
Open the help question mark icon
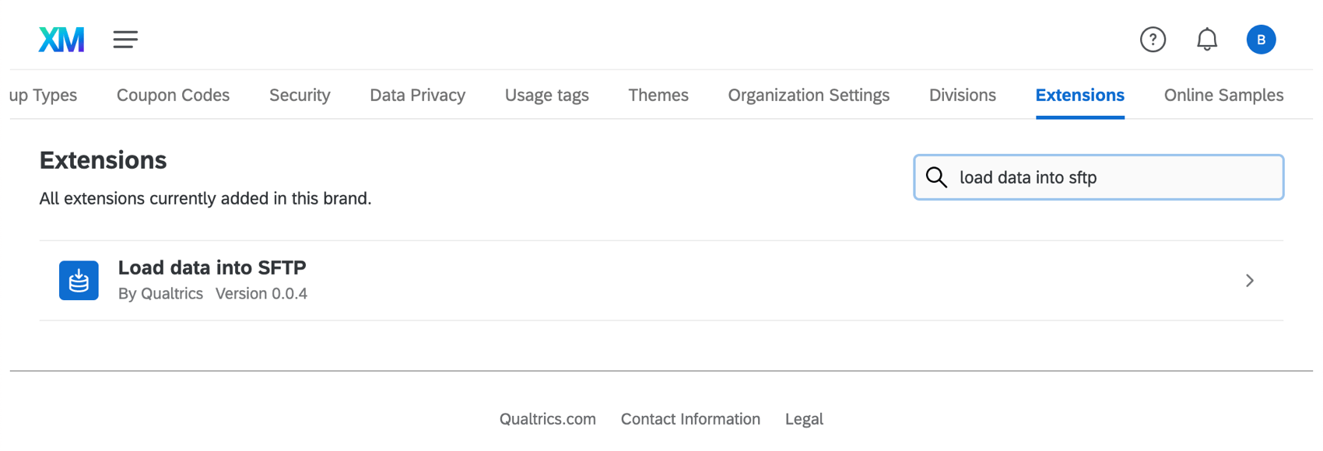click(x=1153, y=39)
